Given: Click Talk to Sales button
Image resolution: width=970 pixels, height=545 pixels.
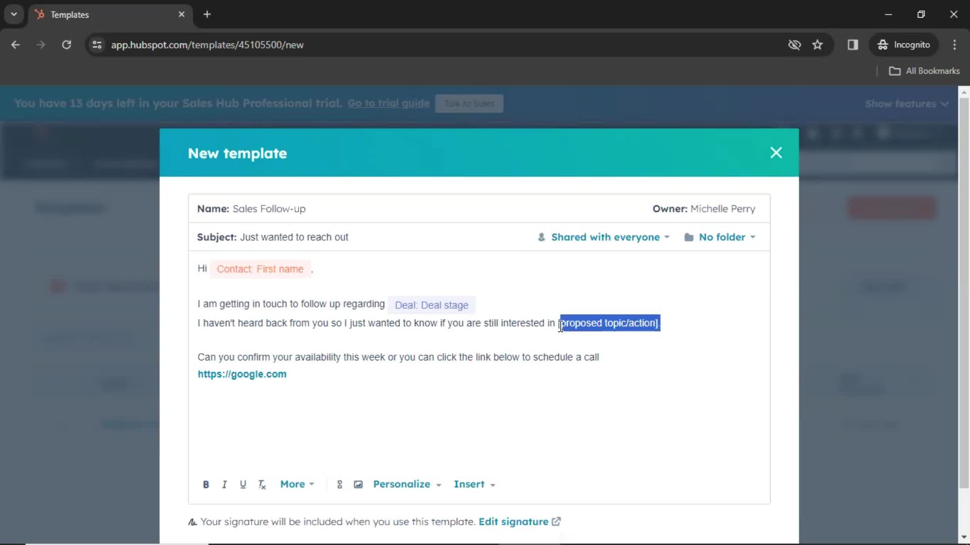Looking at the screenshot, I should point(469,103).
